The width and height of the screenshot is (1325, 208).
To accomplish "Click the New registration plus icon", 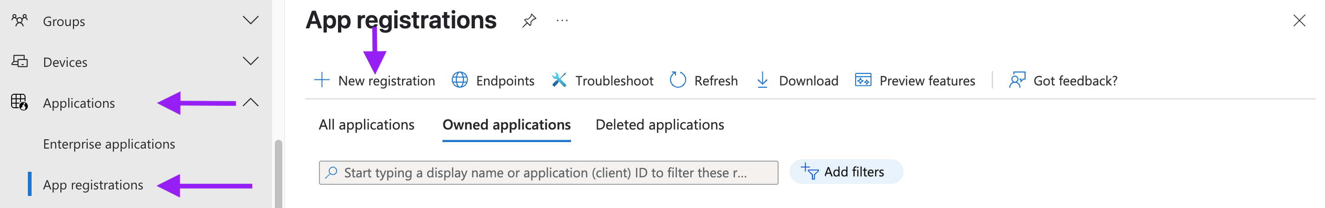I will click(321, 80).
